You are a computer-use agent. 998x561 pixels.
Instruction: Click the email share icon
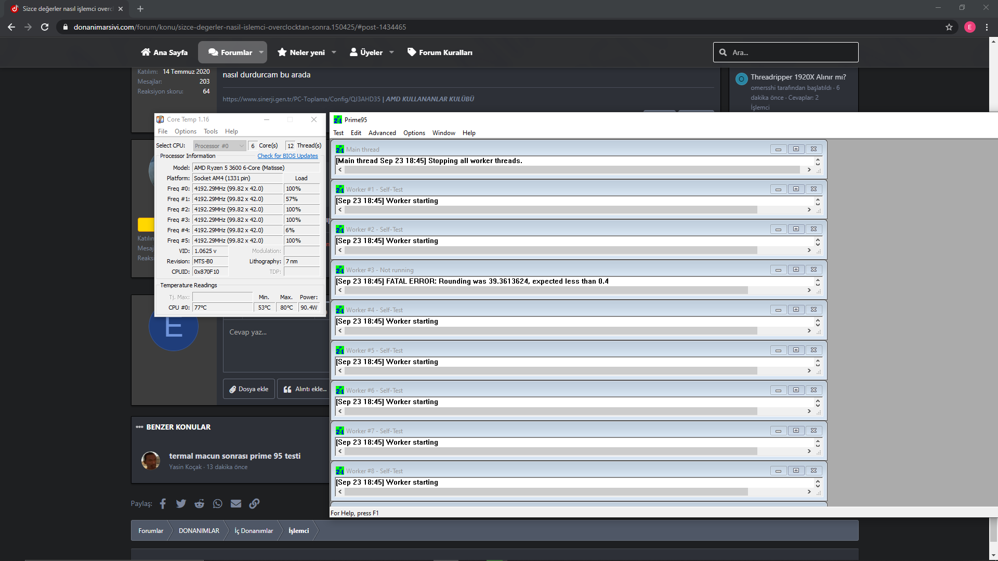click(236, 503)
